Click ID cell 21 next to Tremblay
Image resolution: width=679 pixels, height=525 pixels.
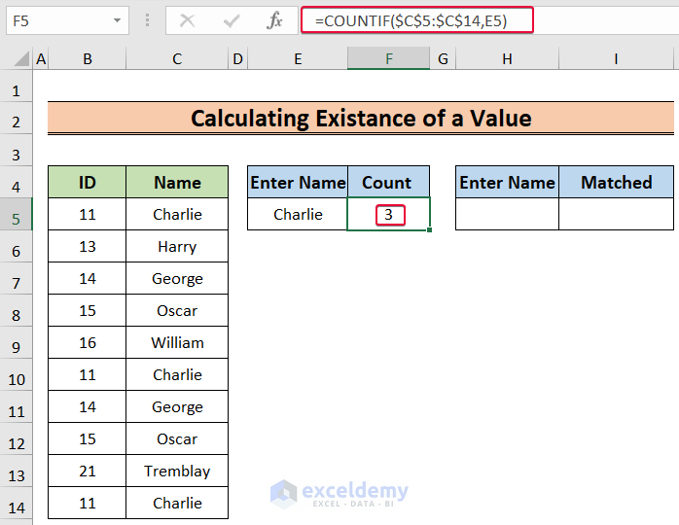pos(87,471)
